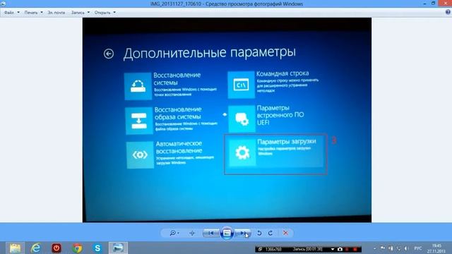
Task: Pause the screen recording
Action: coord(347,249)
